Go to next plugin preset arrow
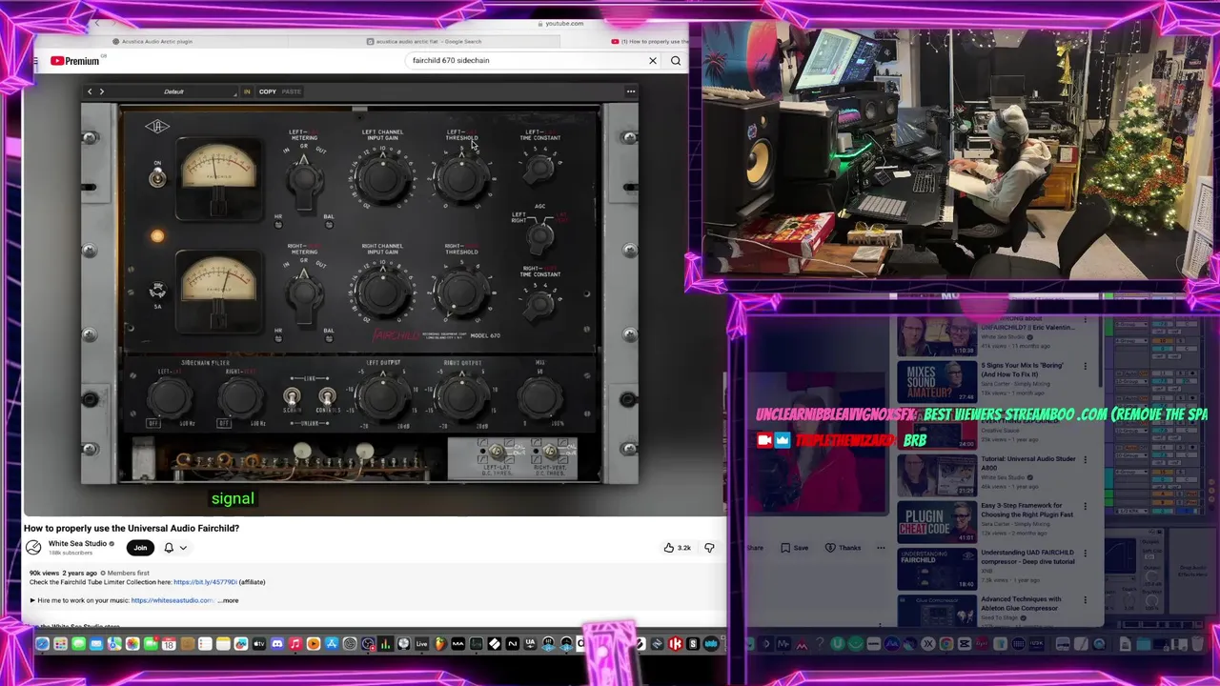Image resolution: width=1220 pixels, height=686 pixels. pyautogui.click(x=101, y=91)
